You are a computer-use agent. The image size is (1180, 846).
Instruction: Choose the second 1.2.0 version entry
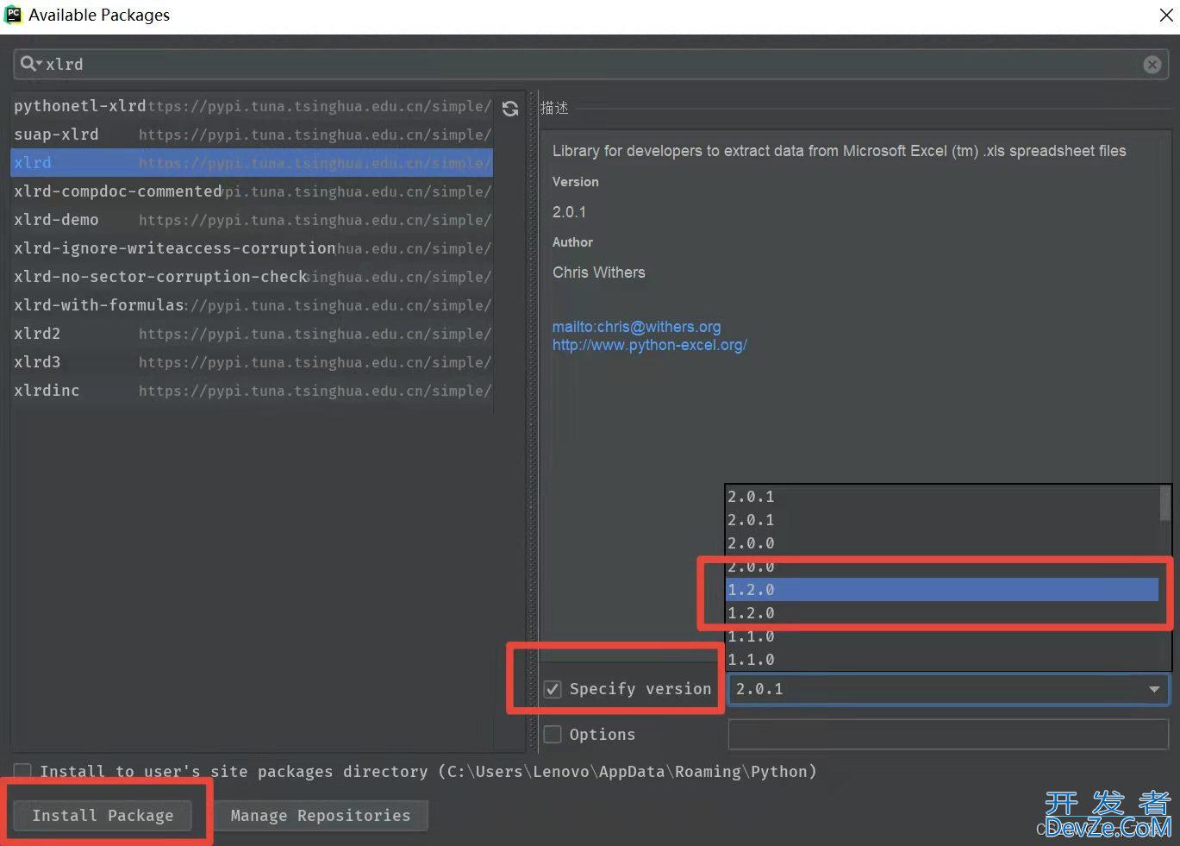pos(943,613)
